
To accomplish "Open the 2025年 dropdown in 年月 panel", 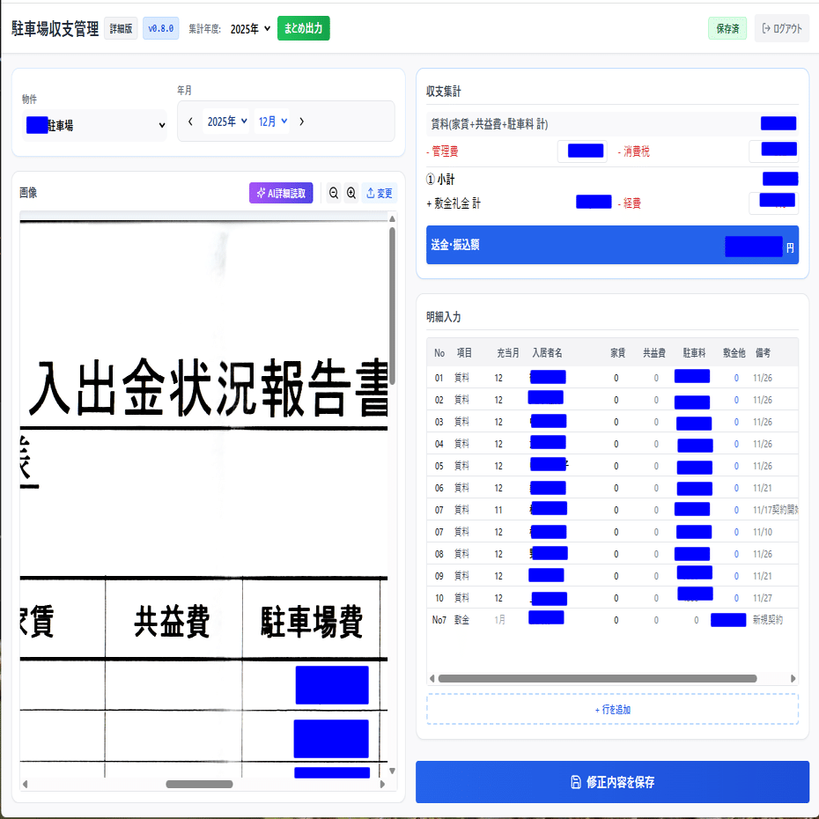I will (227, 121).
